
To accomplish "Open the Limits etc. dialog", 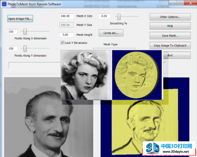I will tap(111, 33).
